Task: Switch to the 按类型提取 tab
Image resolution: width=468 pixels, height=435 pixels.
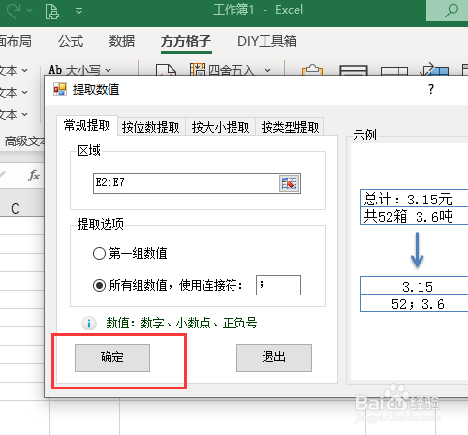Action: click(290, 127)
